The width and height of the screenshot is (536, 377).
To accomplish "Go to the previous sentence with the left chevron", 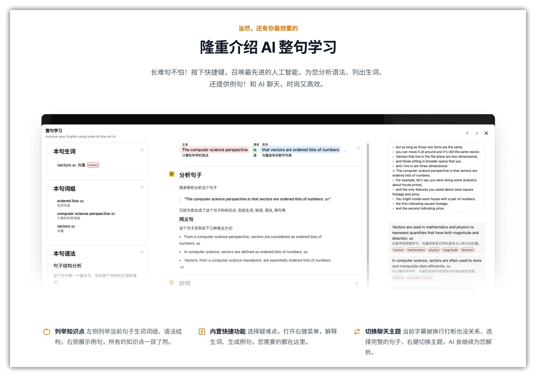I will click(x=468, y=133).
